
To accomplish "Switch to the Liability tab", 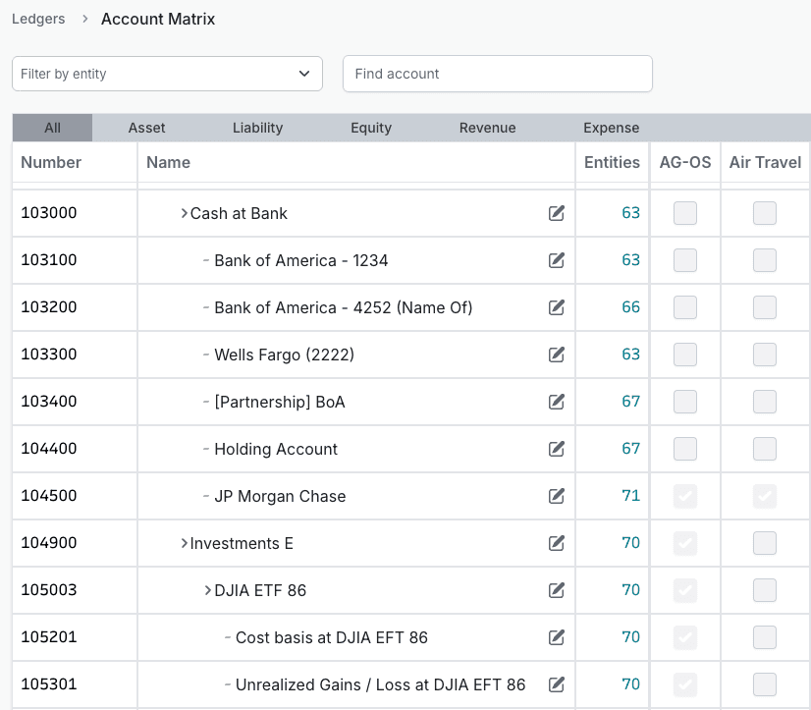I will pos(257,128).
